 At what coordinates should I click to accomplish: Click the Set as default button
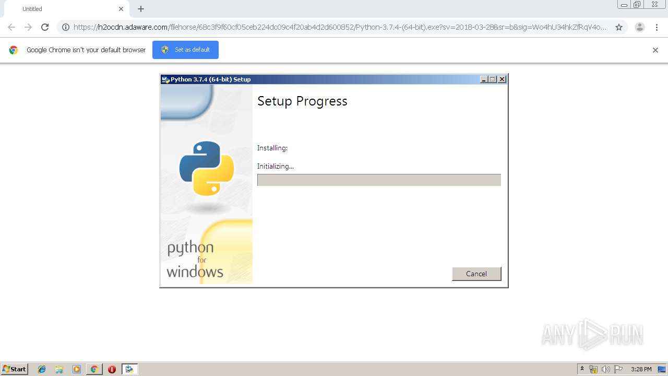(x=185, y=50)
